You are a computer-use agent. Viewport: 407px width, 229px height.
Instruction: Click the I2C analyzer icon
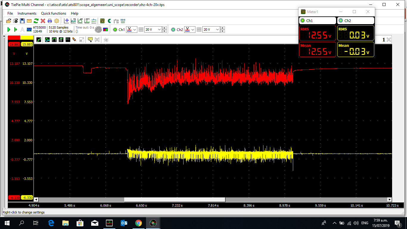(x=116, y=21)
